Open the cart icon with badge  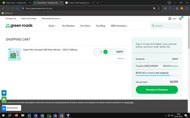[181, 18]
